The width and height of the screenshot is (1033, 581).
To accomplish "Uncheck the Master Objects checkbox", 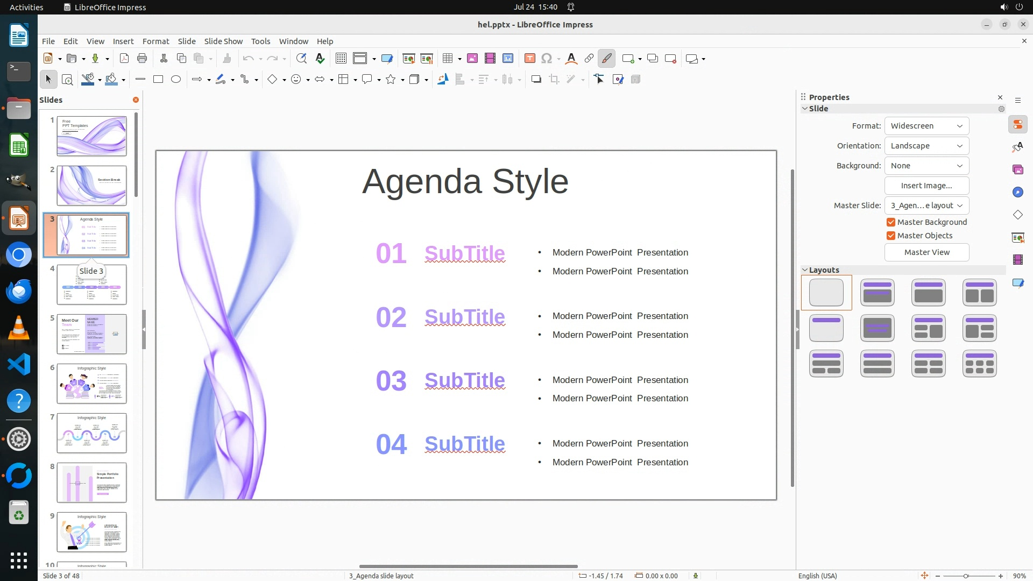I will 891,236.
